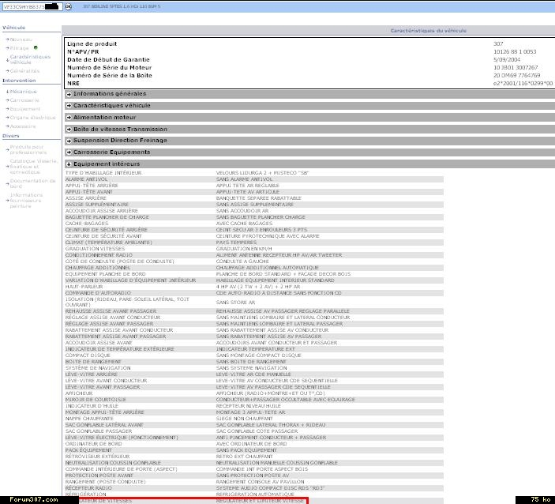This screenshot has height=504, width=555.
Task: Click 'SIEGE NON CHAUFFANT' value
Action: 244,419
